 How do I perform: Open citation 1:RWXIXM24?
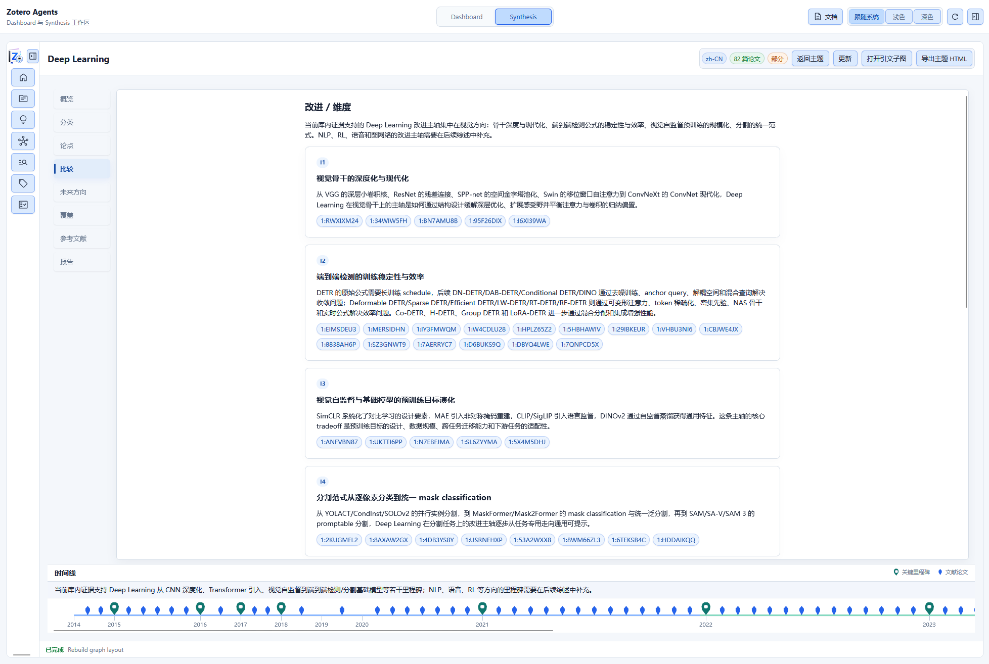point(340,221)
